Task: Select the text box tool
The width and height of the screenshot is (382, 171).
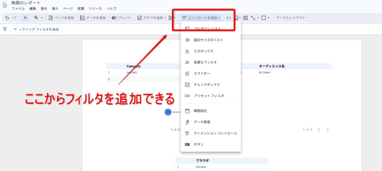Action: tap(245, 18)
